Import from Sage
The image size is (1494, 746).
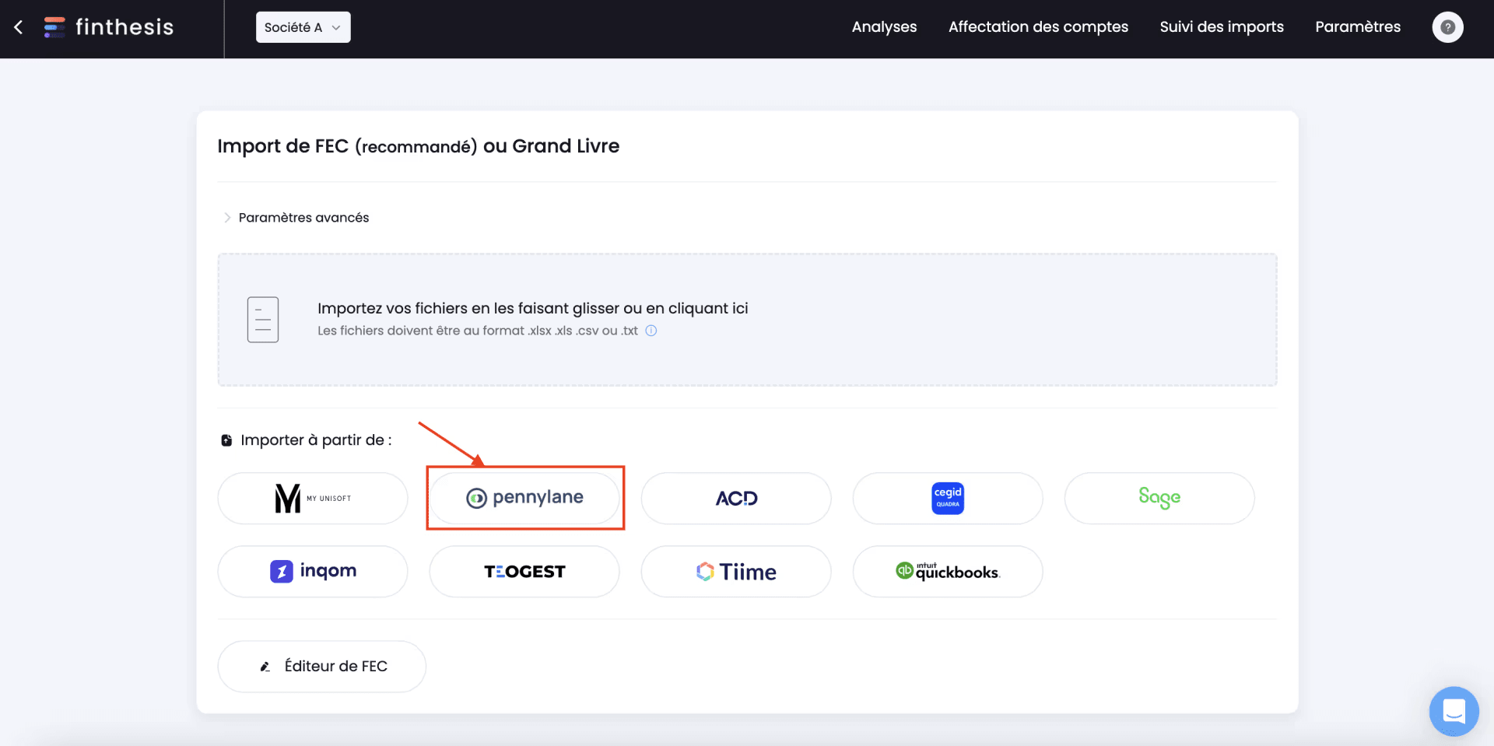pyautogui.click(x=1159, y=499)
